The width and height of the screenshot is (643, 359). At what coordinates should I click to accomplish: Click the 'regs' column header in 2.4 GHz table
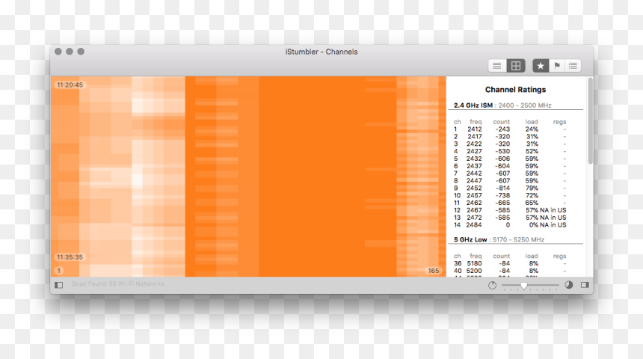coord(559,122)
